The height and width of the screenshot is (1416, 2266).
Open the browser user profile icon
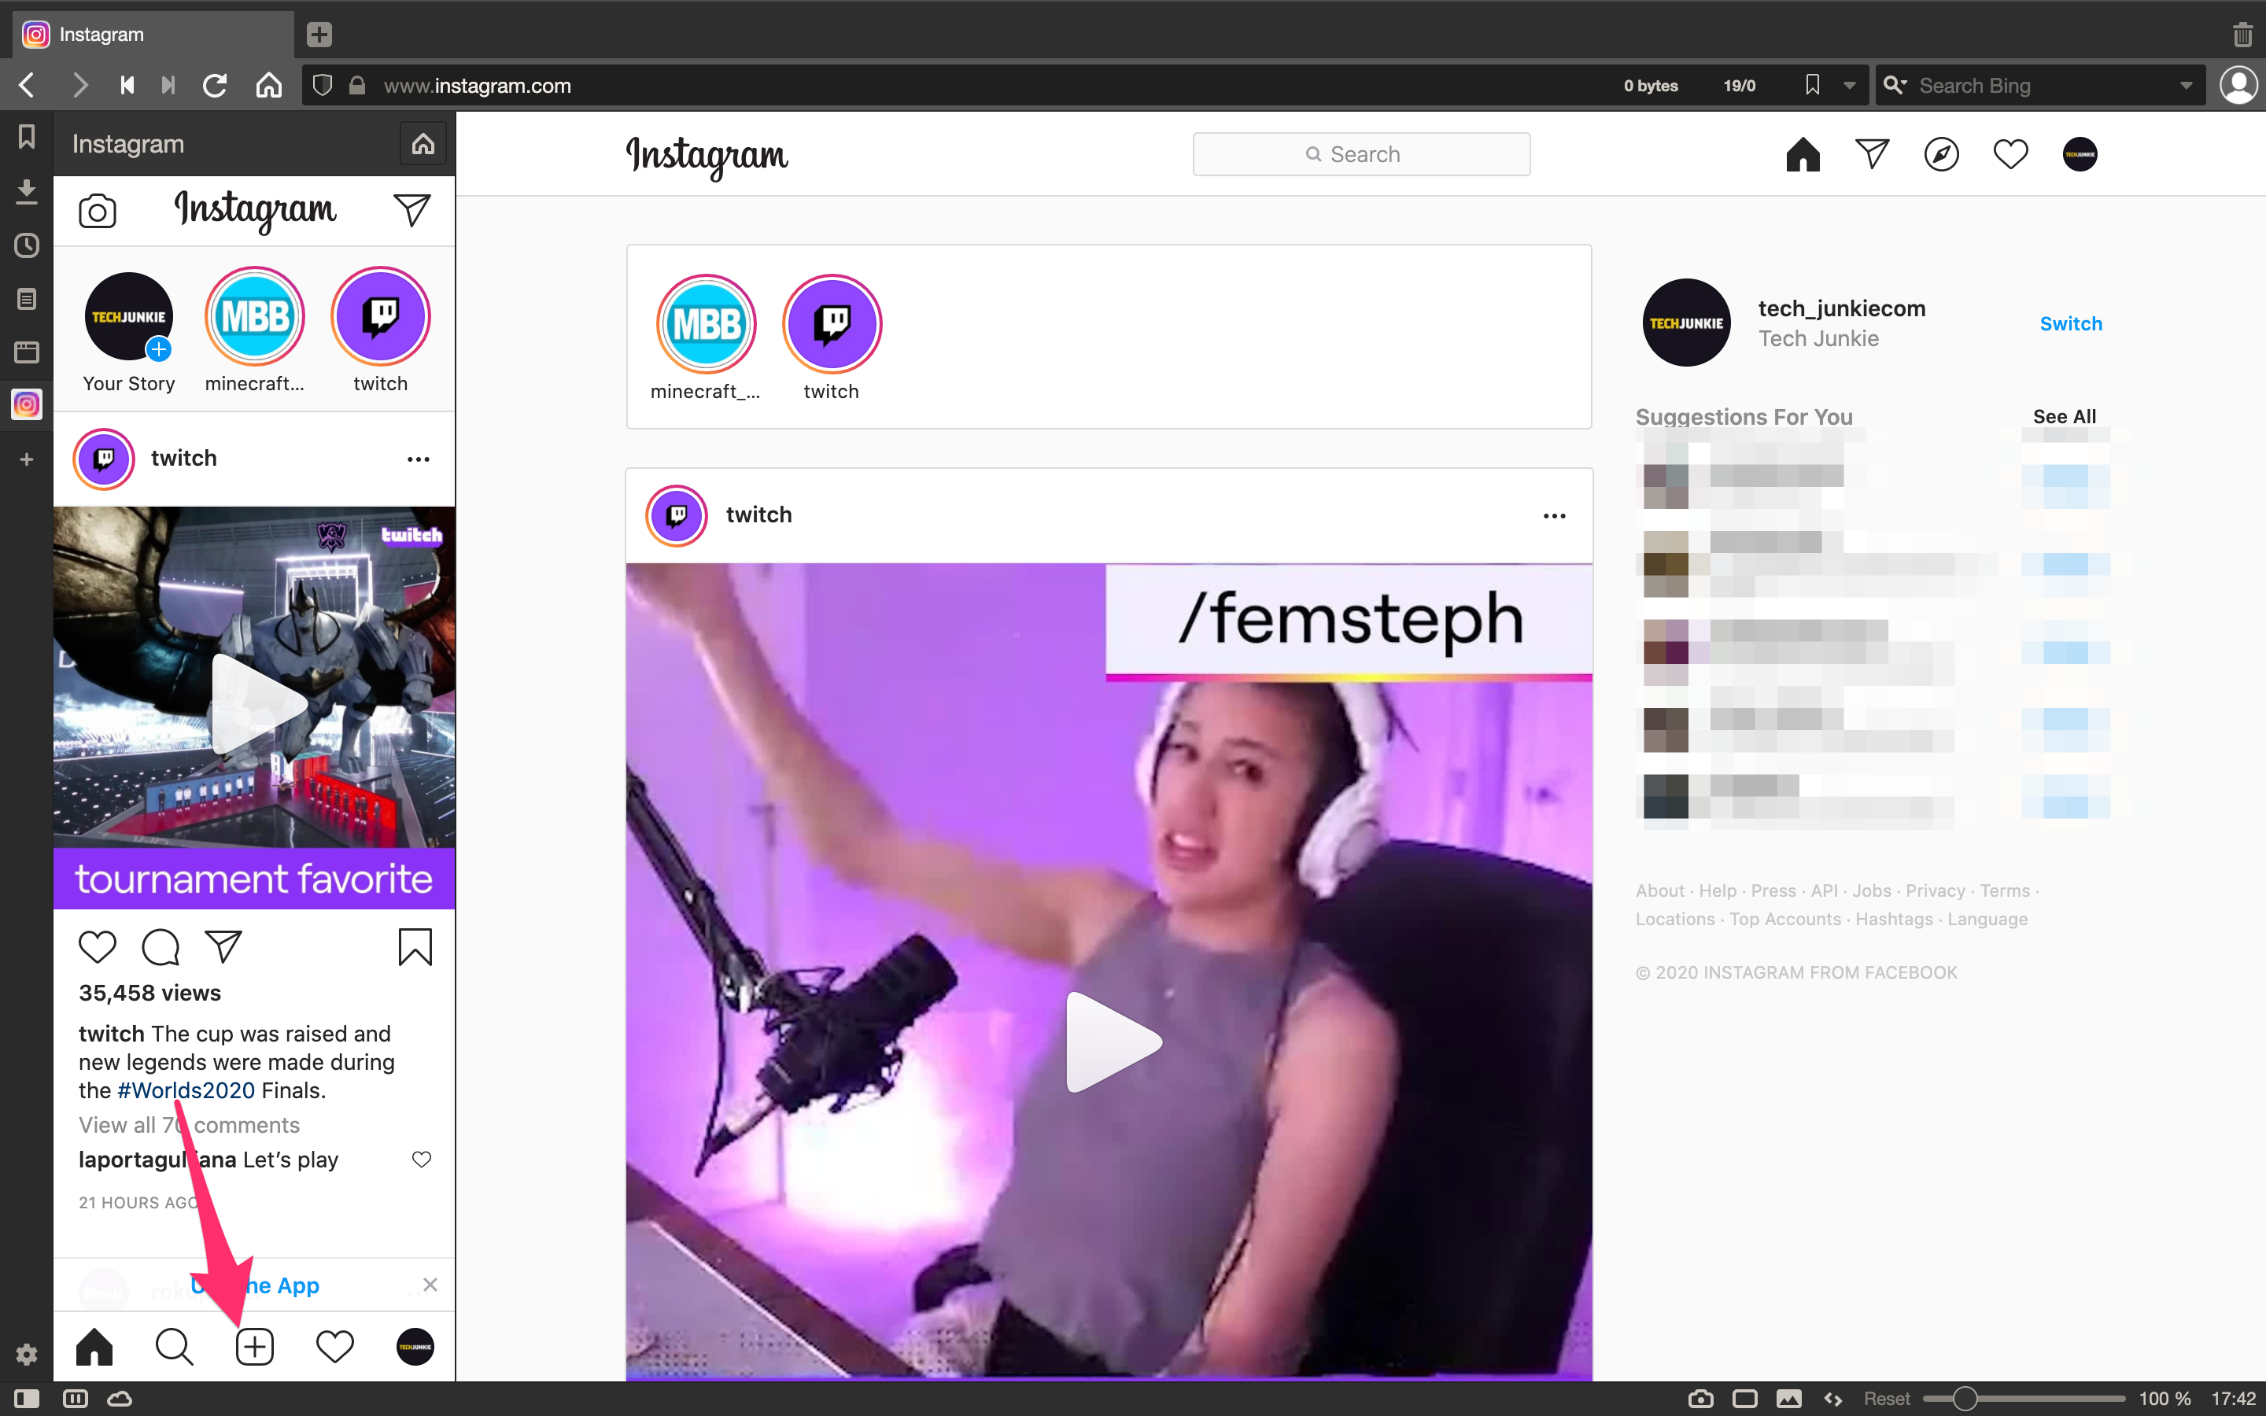pos(2238,85)
